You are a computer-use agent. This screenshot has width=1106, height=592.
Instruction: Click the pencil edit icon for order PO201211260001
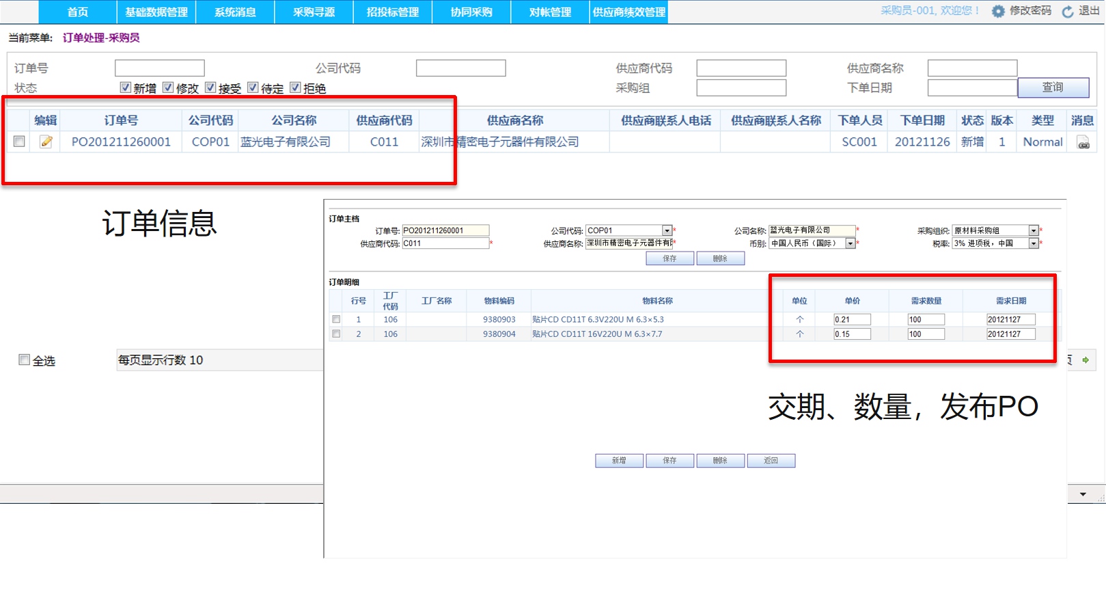(x=46, y=142)
